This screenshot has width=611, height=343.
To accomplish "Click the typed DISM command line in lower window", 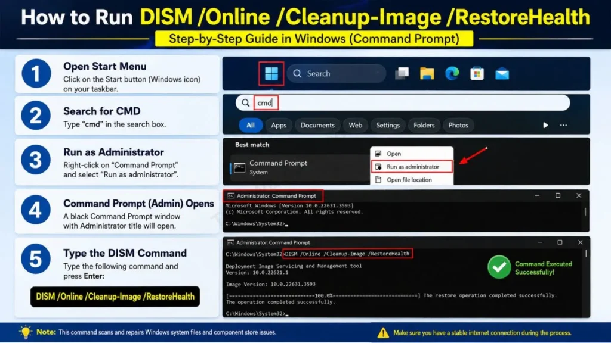I will click(x=347, y=254).
